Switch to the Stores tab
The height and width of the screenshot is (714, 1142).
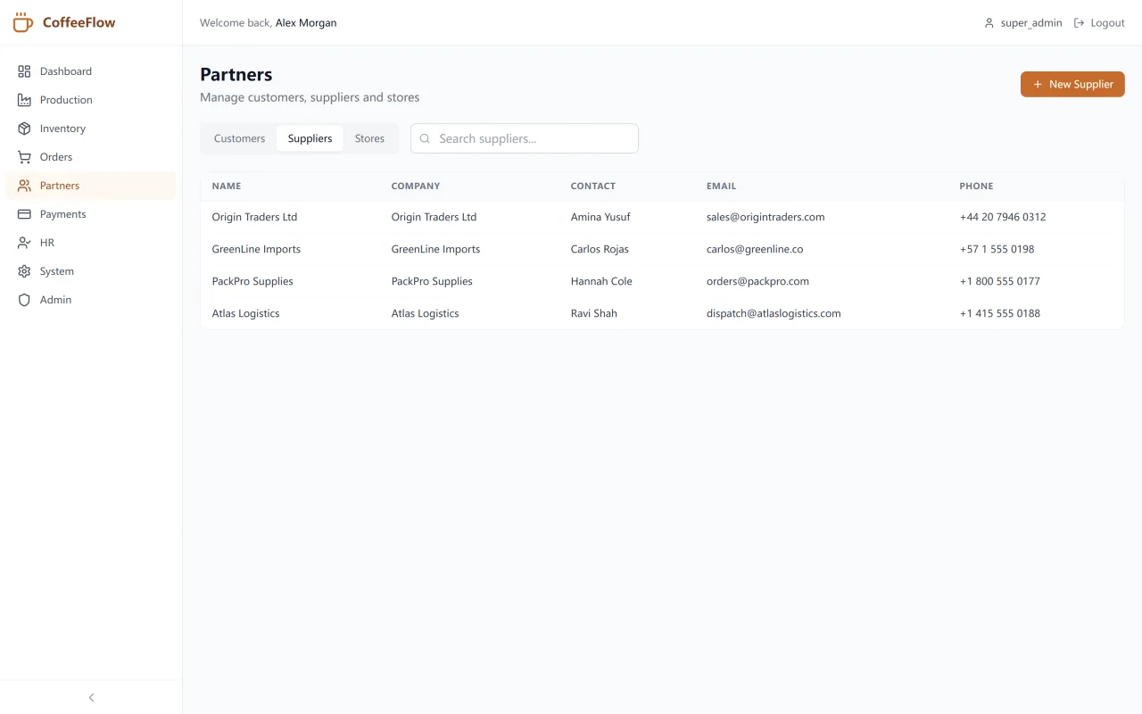point(369,138)
